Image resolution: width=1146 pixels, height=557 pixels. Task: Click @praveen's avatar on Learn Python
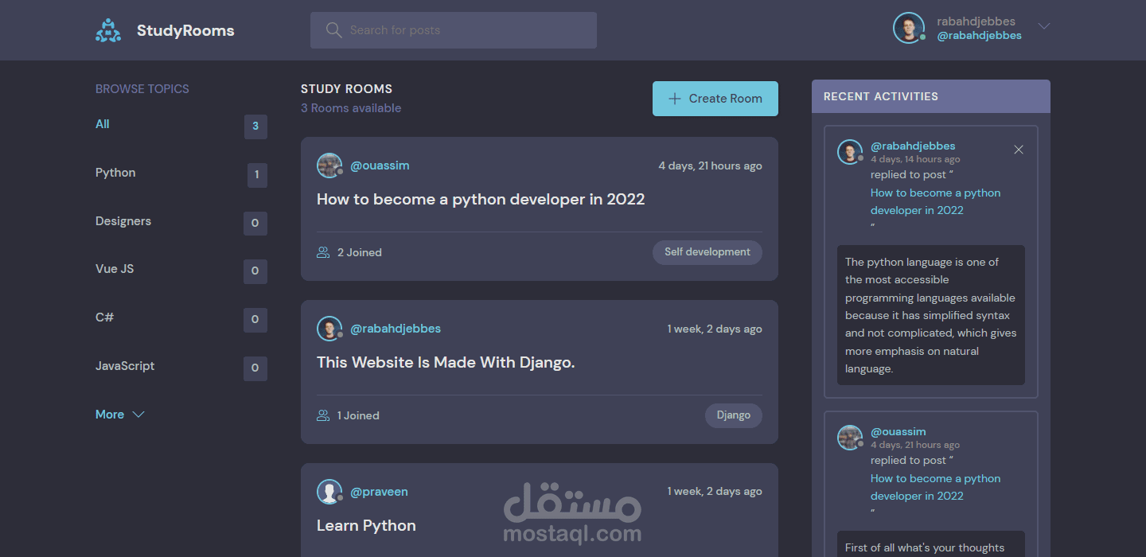click(329, 491)
